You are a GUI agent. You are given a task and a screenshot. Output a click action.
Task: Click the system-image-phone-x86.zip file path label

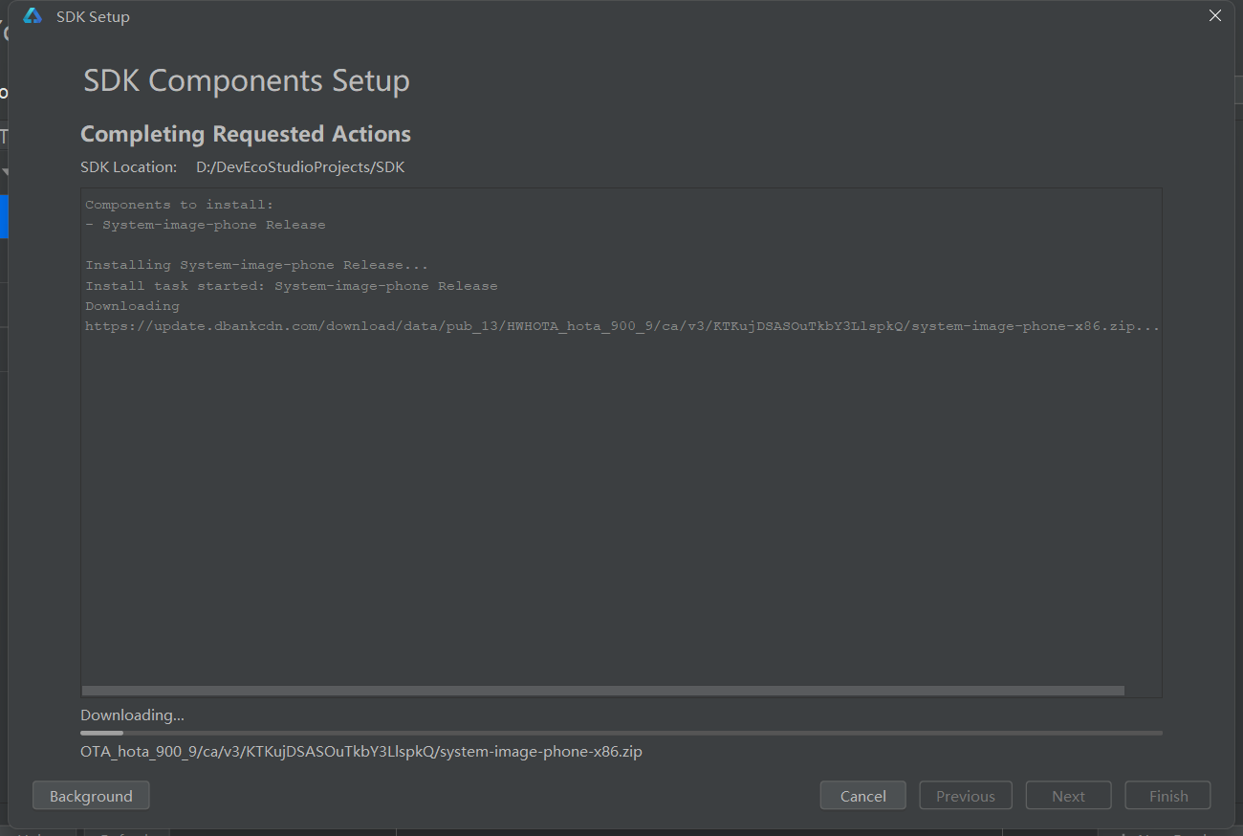click(361, 752)
